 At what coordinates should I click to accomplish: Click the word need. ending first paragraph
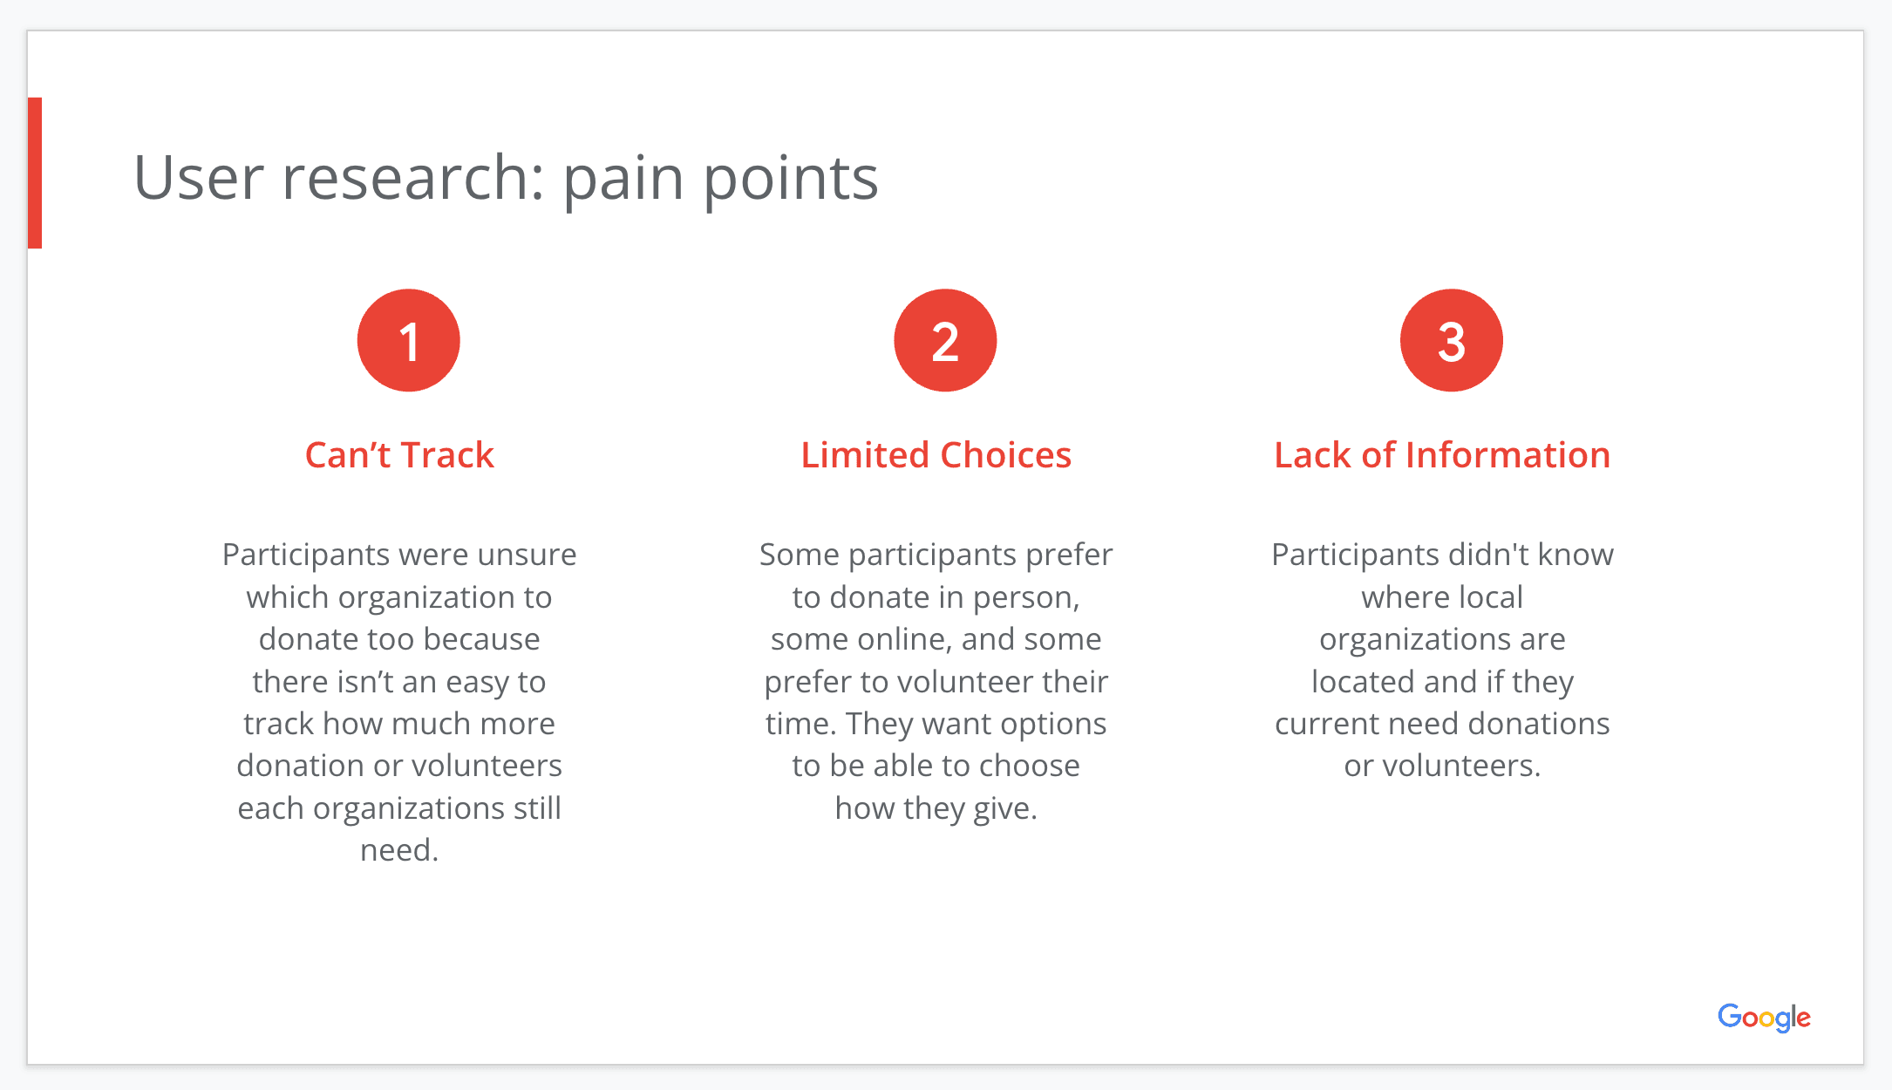(x=399, y=850)
